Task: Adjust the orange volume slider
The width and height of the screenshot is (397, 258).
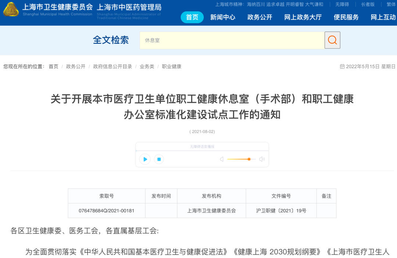Action: 249,159
